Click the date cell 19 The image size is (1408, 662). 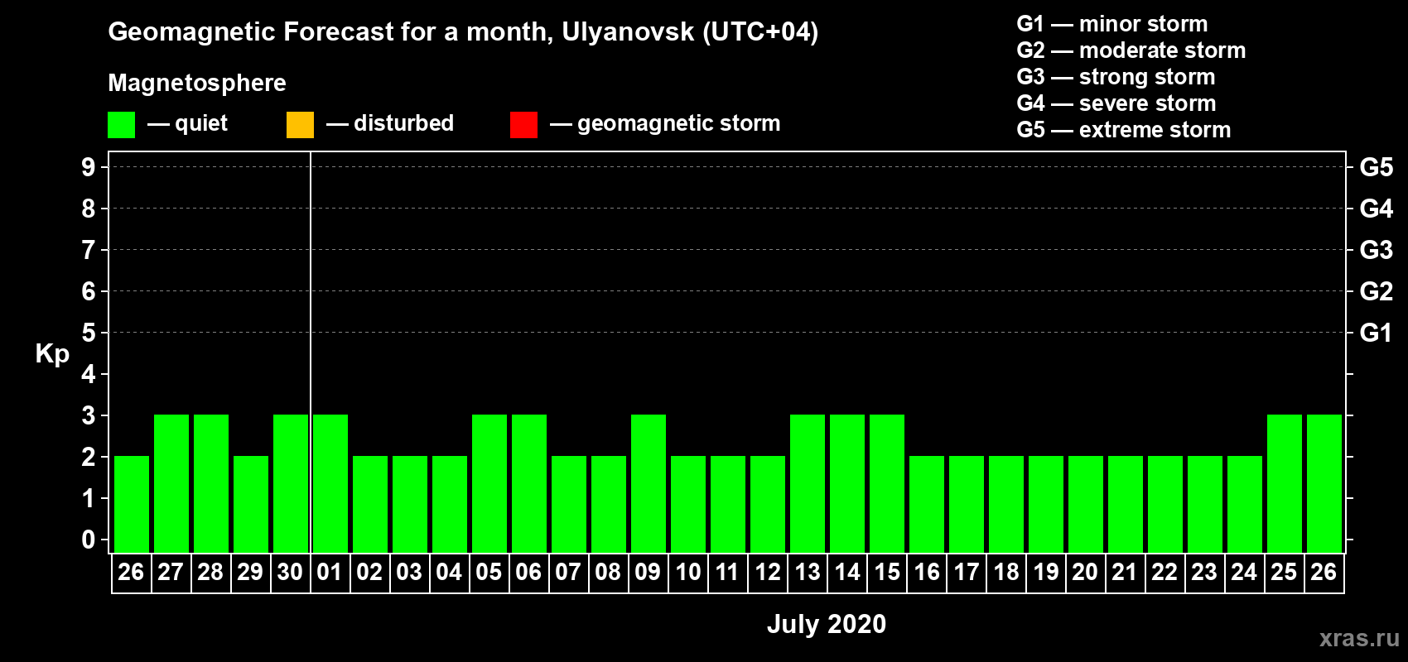(x=1045, y=573)
